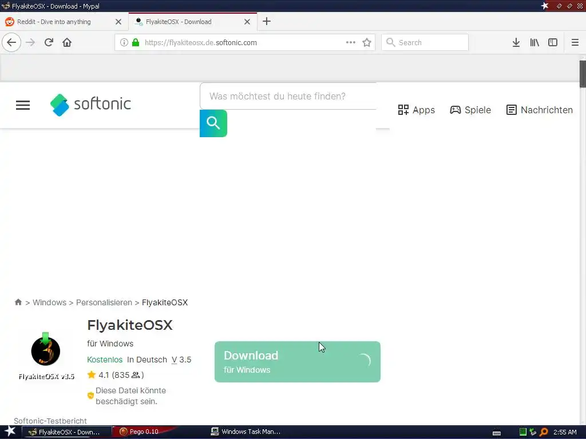Click the Download für Windows button
Viewport: 586px width, 439px height.
pyautogui.click(x=298, y=362)
